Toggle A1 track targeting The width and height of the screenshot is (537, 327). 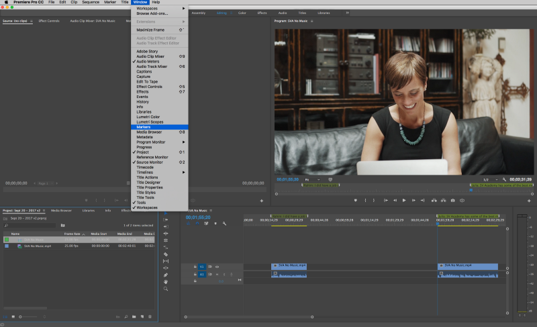(x=202, y=274)
